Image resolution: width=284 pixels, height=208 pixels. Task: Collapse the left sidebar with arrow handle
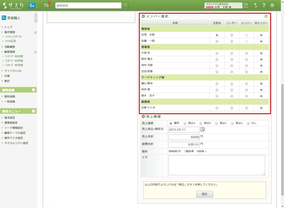pyautogui.click(x=36, y=18)
